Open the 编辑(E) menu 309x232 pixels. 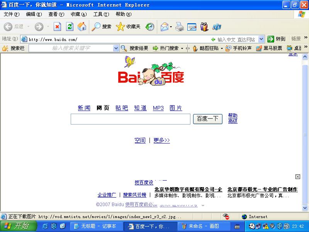34,14
